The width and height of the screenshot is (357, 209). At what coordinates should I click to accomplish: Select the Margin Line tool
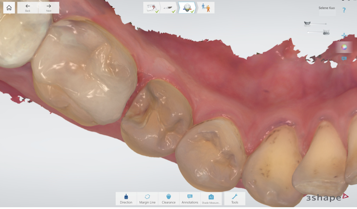(147, 199)
